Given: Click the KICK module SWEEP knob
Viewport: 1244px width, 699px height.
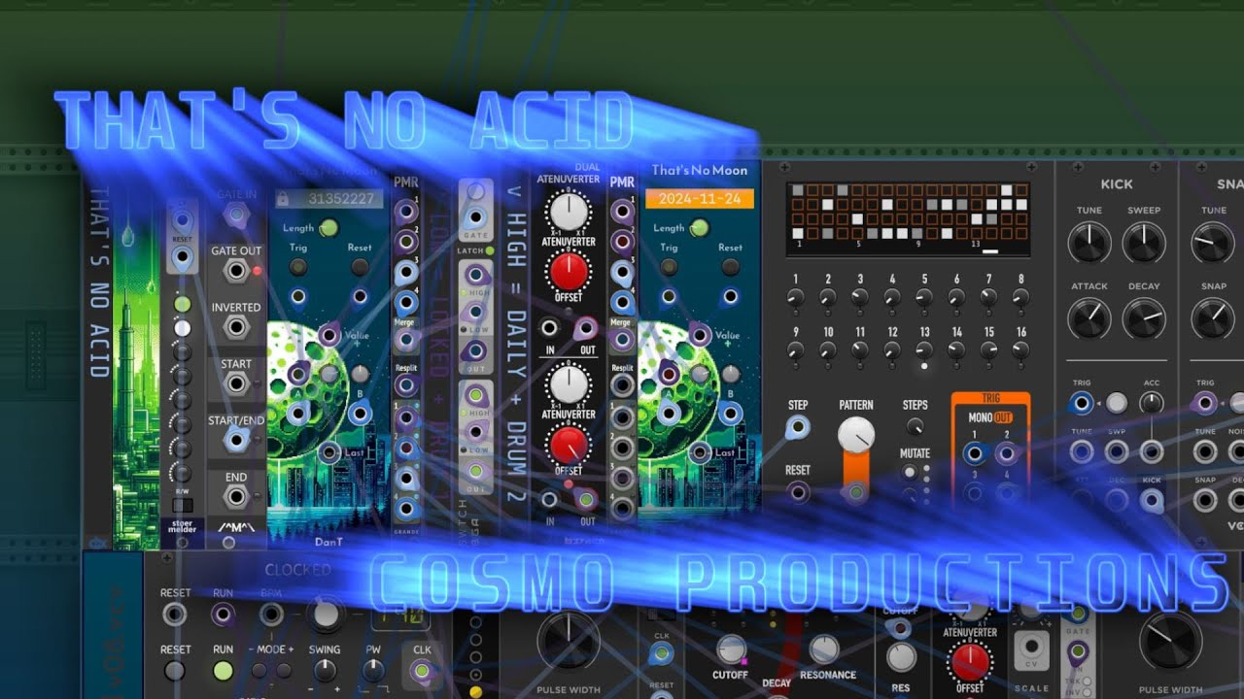Looking at the screenshot, I should pyautogui.click(x=1144, y=243).
